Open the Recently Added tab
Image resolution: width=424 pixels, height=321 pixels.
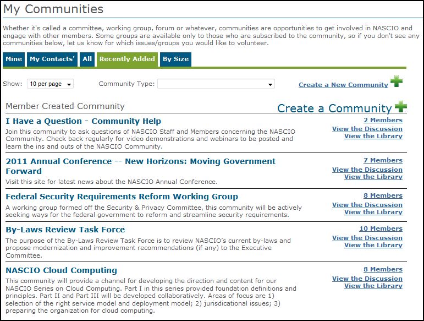point(127,59)
